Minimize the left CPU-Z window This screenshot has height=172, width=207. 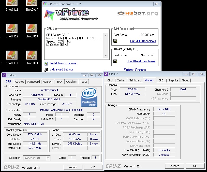(x=84, y=75)
